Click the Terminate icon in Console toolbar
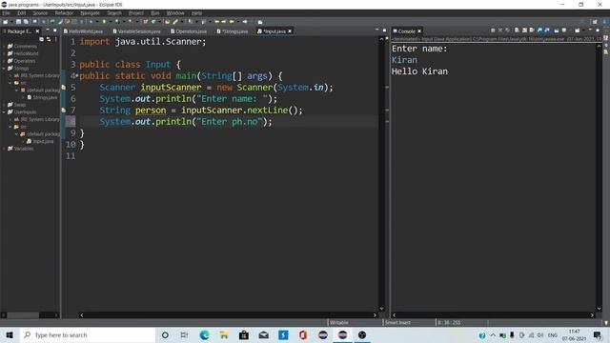The height and width of the screenshot is (343, 610). tap(493, 30)
